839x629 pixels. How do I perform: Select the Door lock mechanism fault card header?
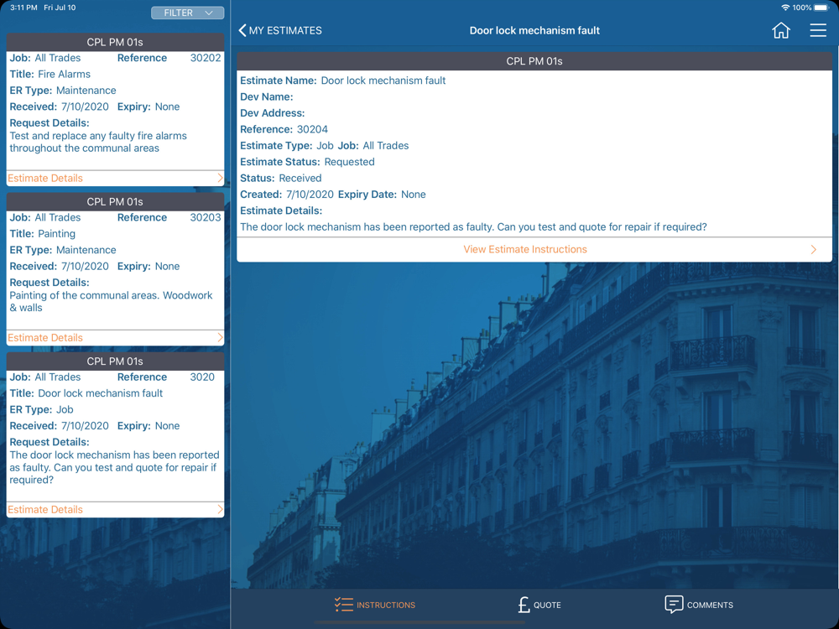[115, 361]
